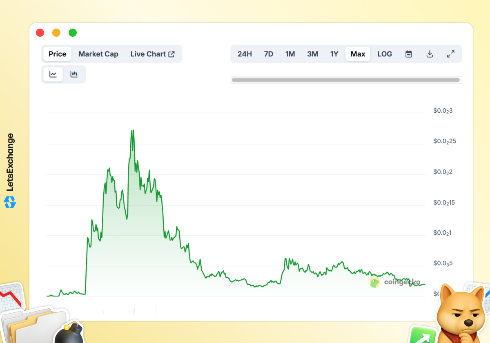Viewport: 490px width, 343px height.
Task: Click the $0.0₂1 axis label
Action: click(443, 233)
